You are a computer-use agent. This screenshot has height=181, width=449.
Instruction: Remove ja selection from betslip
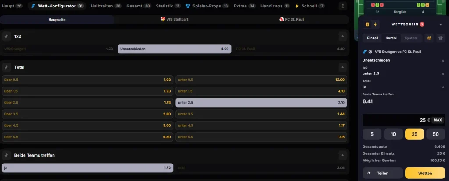click(x=443, y=87)
